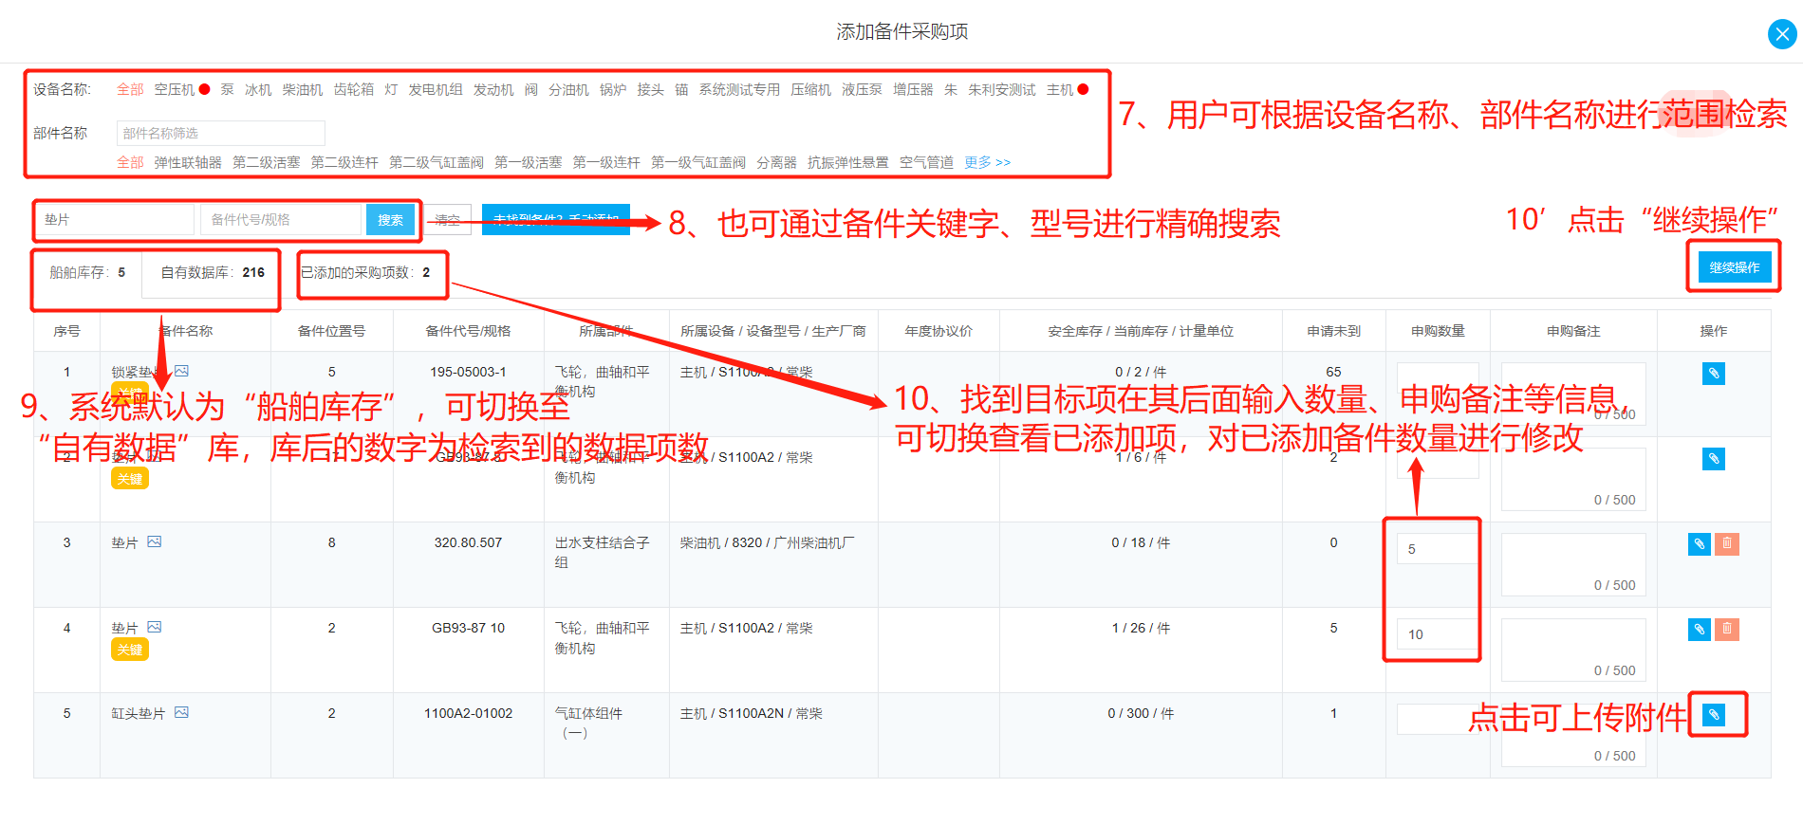View image for row 4 垫片

[155, 627]
